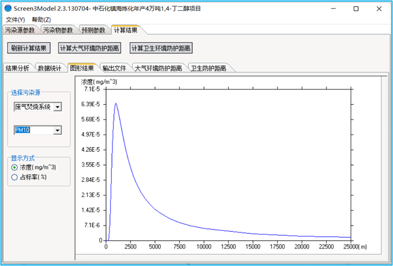Open the 结果分析 sub-tab
393x266 pixels.
17,68
